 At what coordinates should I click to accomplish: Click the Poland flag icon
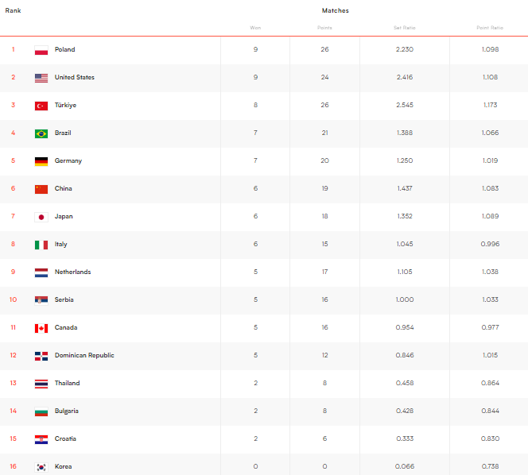41,50
